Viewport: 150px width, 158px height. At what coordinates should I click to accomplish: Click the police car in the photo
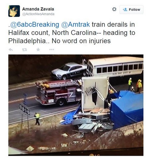pyautogui.click(x=69, y=71)
